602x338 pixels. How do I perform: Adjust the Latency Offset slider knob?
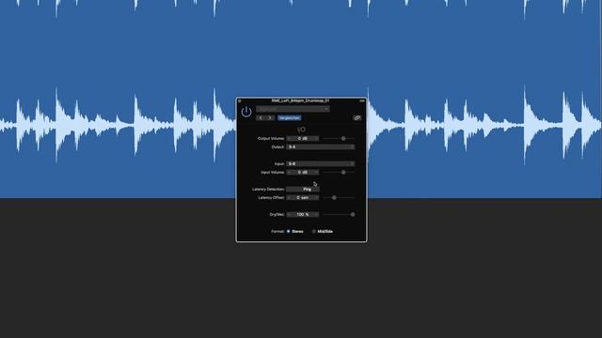pos(334,198)
